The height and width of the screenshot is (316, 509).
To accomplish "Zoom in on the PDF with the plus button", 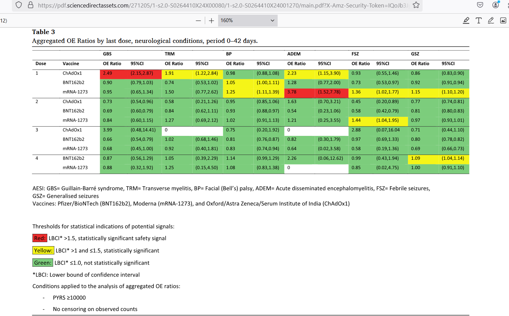I will tap(211, 21).
